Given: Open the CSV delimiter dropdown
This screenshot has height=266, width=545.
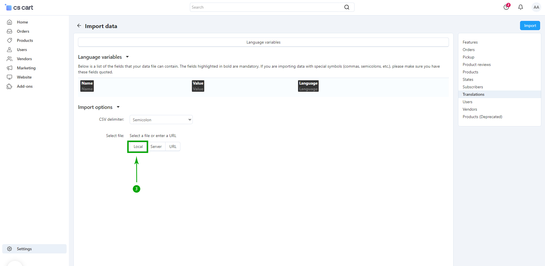Looking at the screenshot, I should click(161, 120).
